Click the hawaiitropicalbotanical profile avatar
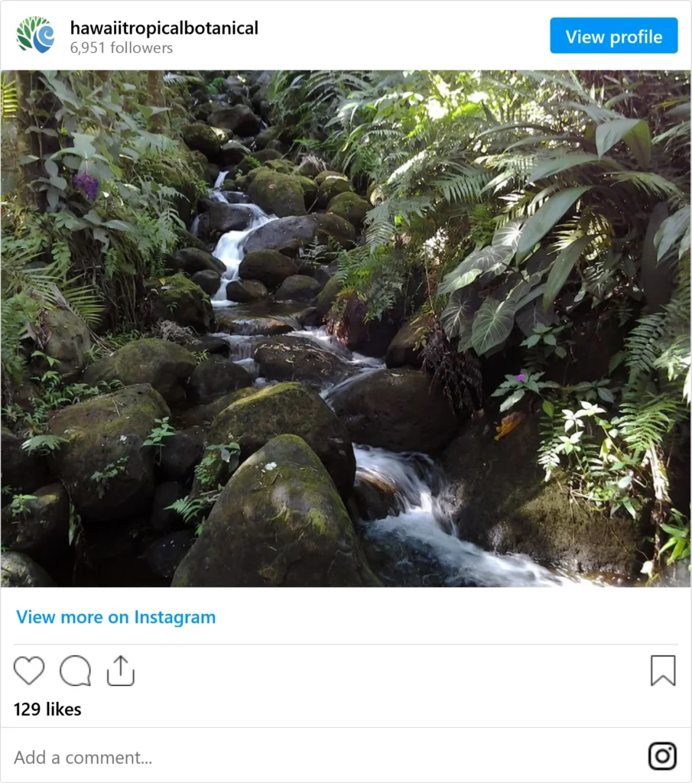 click(35, 34)
